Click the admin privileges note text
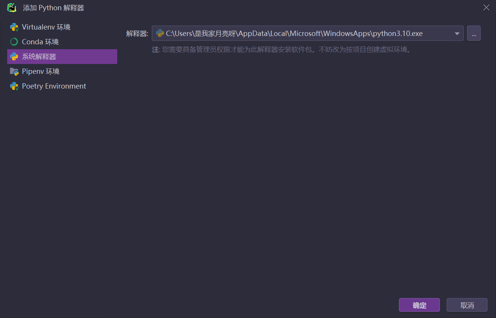The height and width of the screenshot is (318, 496). [x=281, y=50]
